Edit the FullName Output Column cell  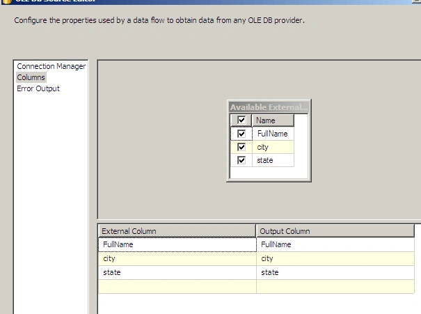tap(335, 244)
